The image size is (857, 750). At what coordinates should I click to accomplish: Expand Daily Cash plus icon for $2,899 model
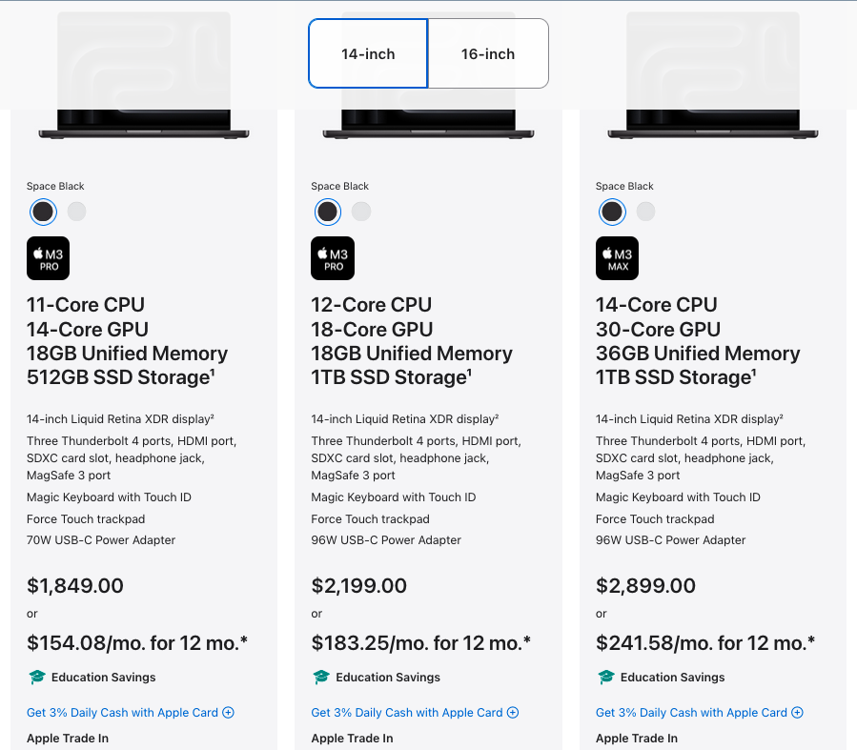pos(798,712)
